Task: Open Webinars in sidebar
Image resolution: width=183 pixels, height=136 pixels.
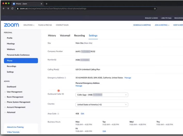Action: [x=11, y=49]
